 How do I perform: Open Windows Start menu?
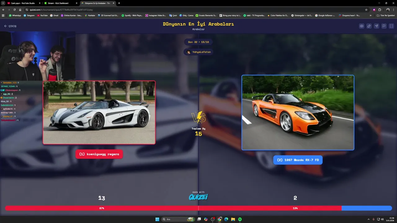click(157, 219)
